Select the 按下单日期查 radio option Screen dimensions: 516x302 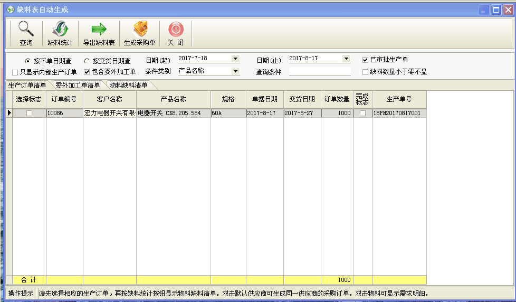tap(27, 61)
